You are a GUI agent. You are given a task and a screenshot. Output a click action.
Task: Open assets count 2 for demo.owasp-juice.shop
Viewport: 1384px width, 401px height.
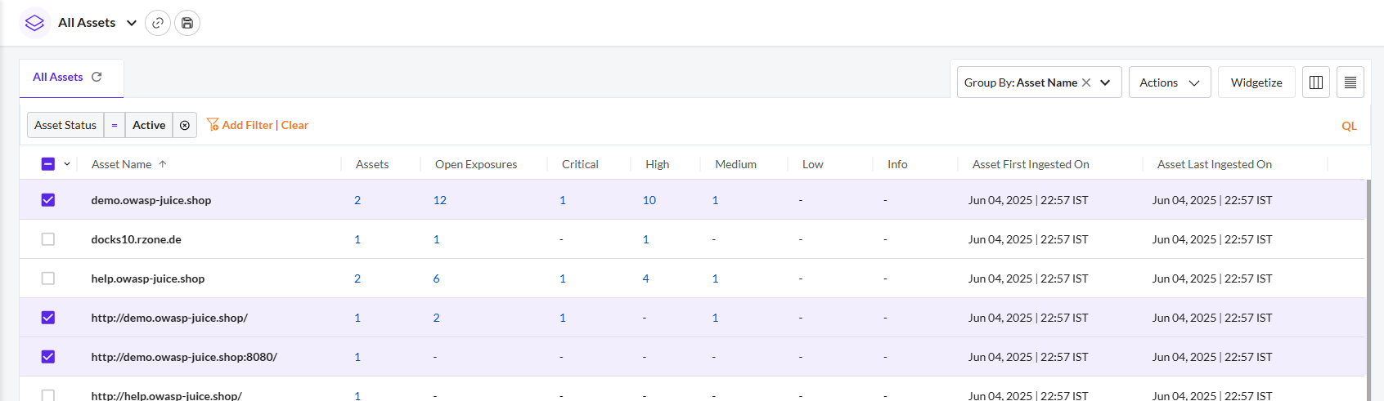[357, 200]
